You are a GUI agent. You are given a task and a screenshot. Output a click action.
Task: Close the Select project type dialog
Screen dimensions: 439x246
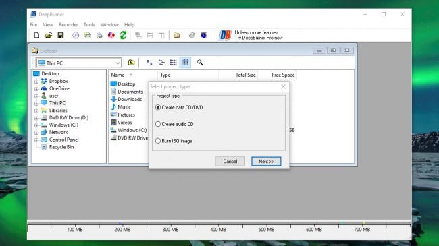click(x=283, y=86)
